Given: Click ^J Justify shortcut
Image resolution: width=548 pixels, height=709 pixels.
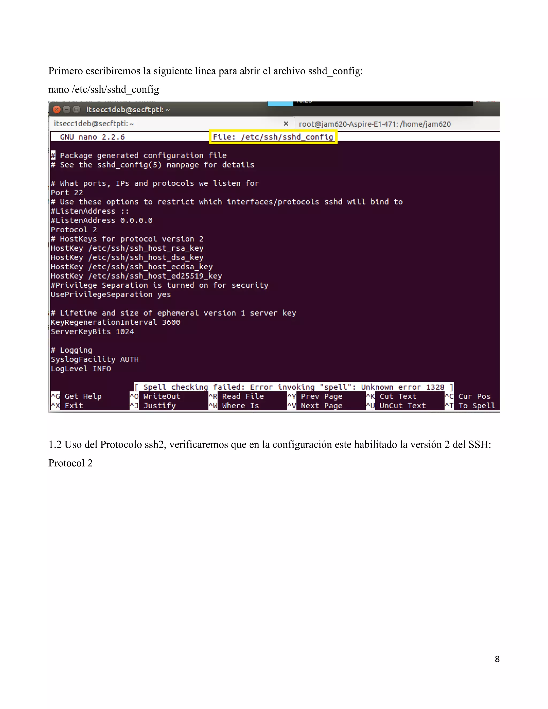Looking at the screenshot, I should point(153,406).
